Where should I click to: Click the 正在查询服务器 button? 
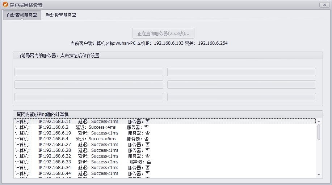click(163, 33)
